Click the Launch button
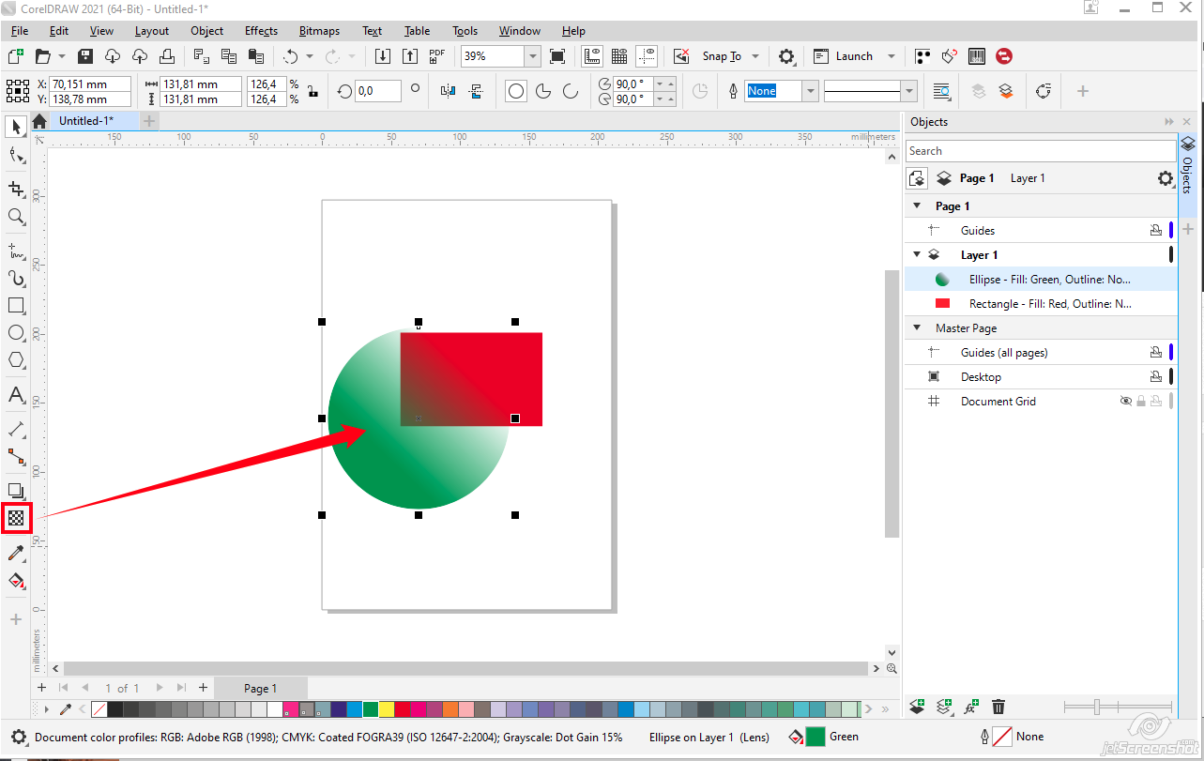This screenshot has height=761, width=1204. 853,56
